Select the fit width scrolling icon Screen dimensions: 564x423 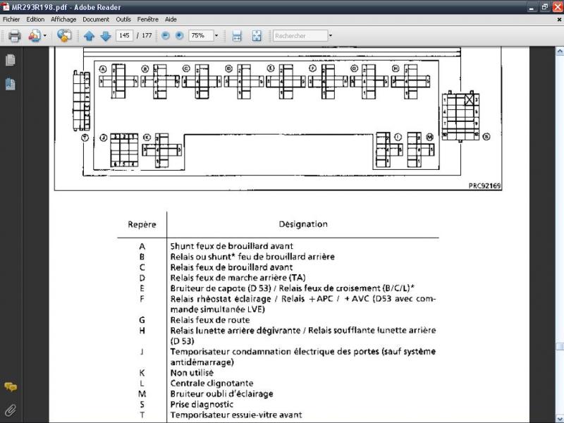pyautogui.click(x=237, y=36)
